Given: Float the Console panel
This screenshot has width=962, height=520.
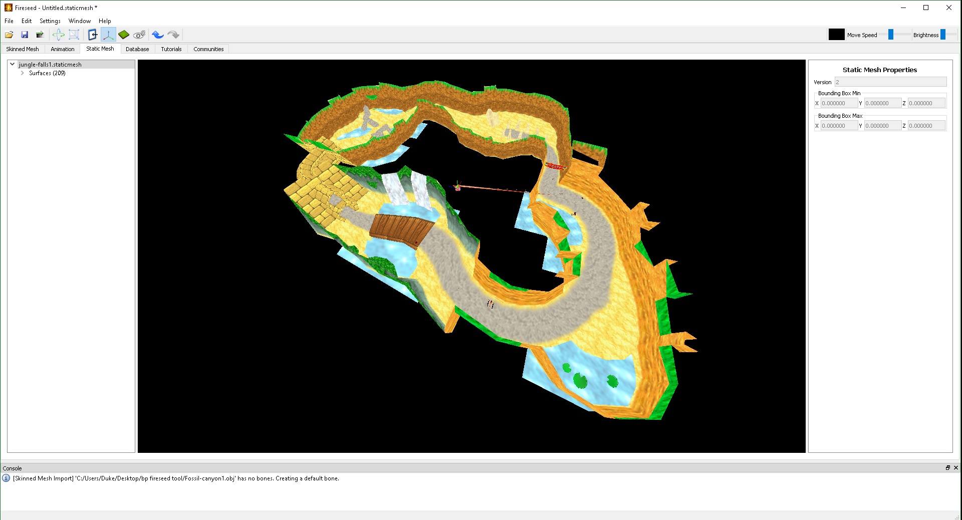Looking at the screenshot, I should pyautogui.click(x=947, y=468).
